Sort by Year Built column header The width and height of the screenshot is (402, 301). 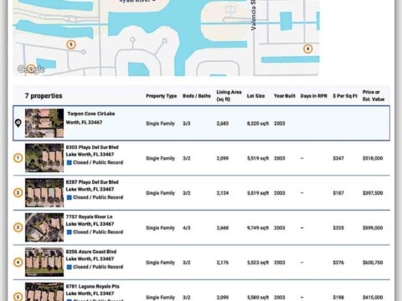click(x=284, y=96)
